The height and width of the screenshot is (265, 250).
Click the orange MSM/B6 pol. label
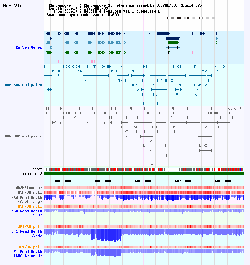[30, 206]
